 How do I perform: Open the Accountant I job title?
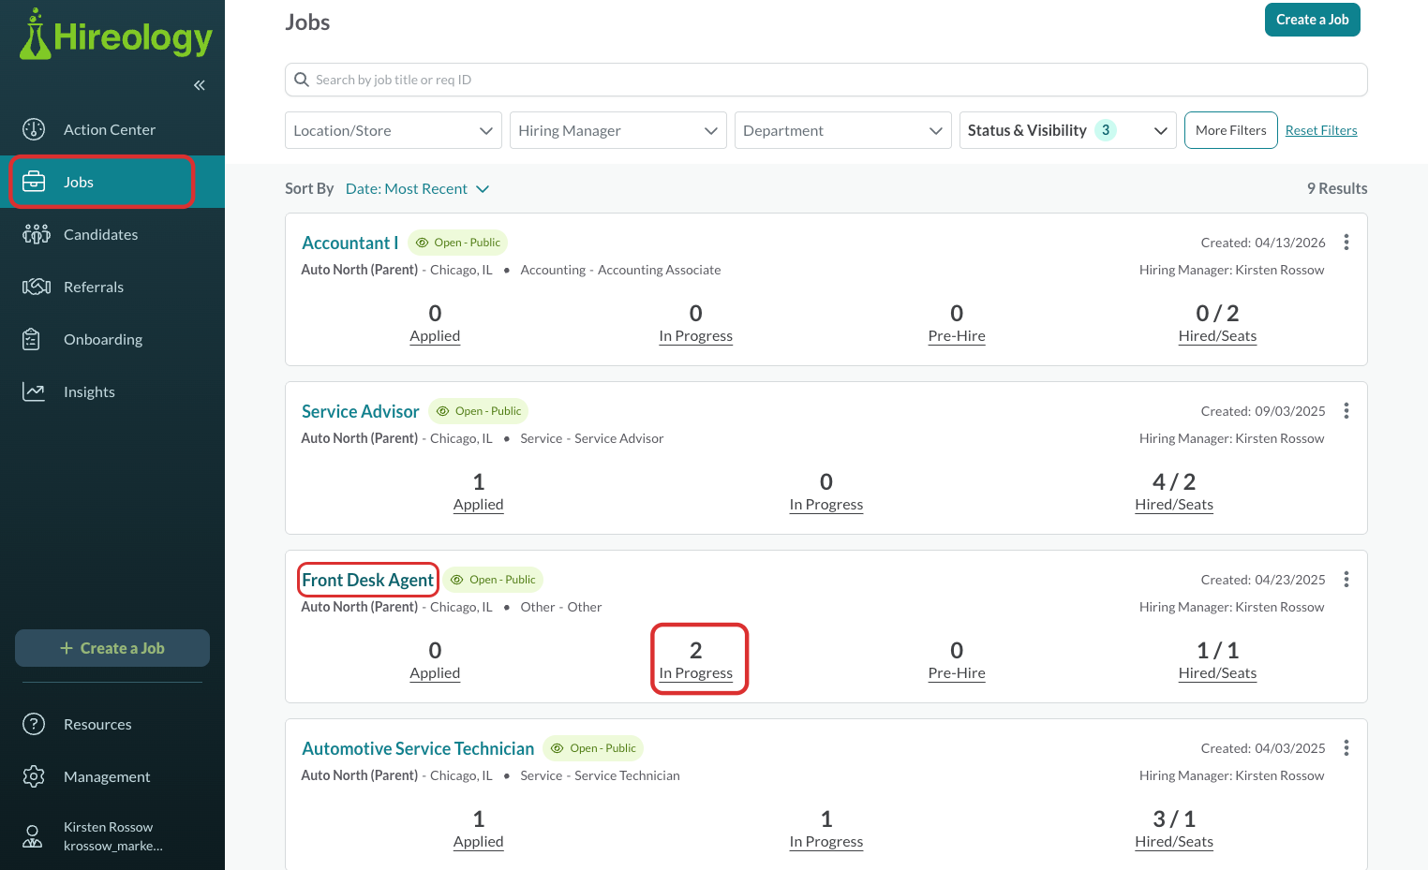point(350,243)
